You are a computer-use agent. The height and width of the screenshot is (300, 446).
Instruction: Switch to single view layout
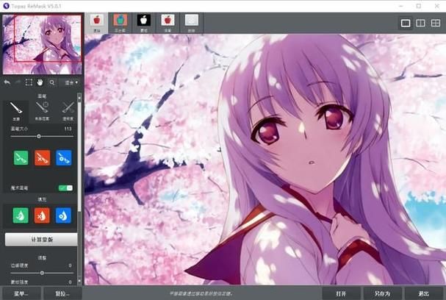tap(405, 24)
